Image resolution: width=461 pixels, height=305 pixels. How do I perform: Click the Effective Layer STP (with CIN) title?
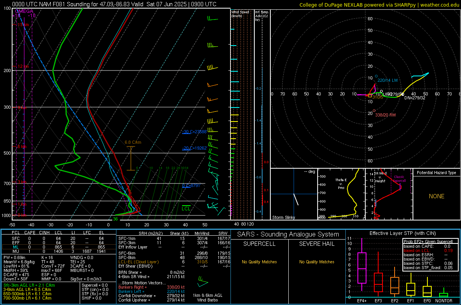tap(402, 233)
